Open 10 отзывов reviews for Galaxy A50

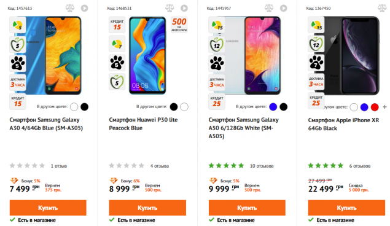(x=262, y=166)
